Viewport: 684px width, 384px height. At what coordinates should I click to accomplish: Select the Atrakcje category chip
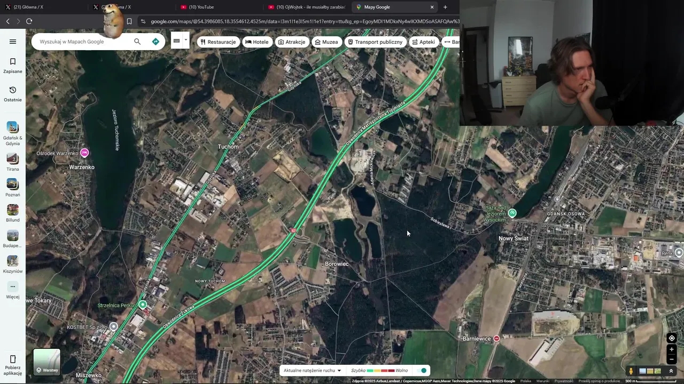(292, 42)
